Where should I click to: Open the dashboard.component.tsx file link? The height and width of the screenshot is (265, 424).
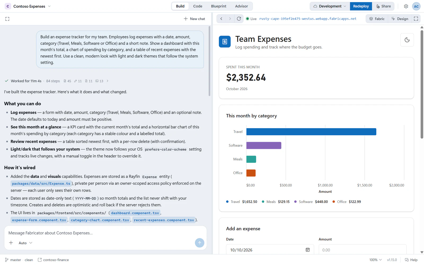[135, 213]
